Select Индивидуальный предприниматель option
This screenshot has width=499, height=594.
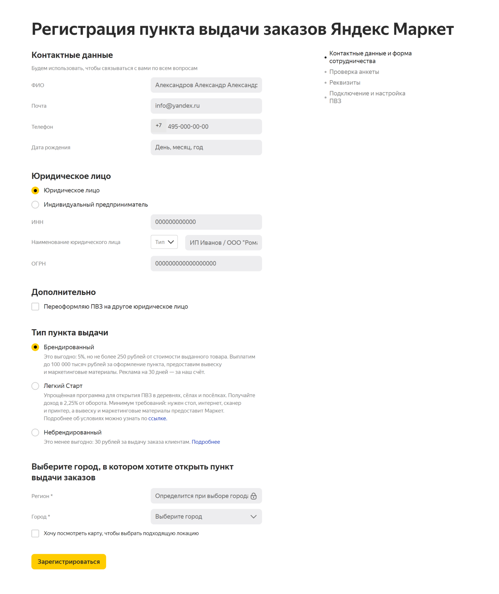tap(35, 205)
